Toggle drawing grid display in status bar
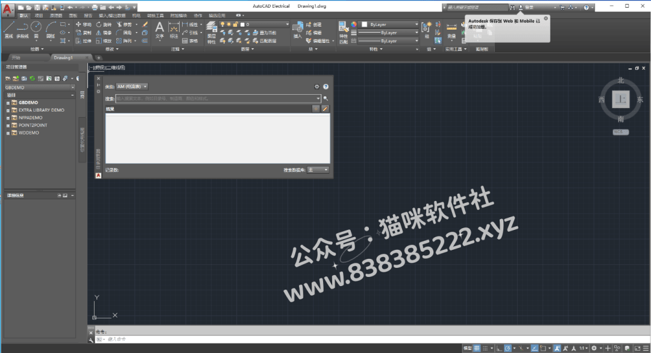 pyautogui.click(x=477, y=348)
